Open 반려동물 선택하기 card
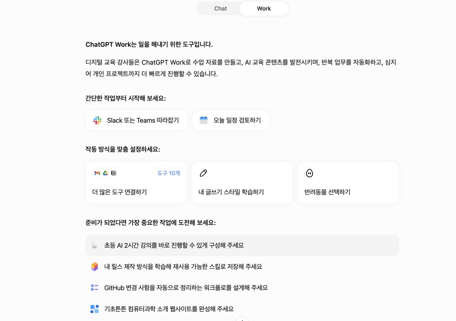This screenshot has width=456, height=321. point(348,182)
